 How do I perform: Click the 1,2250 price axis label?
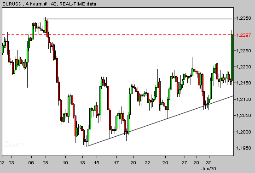pyautogui.click(x=243, y=51)
